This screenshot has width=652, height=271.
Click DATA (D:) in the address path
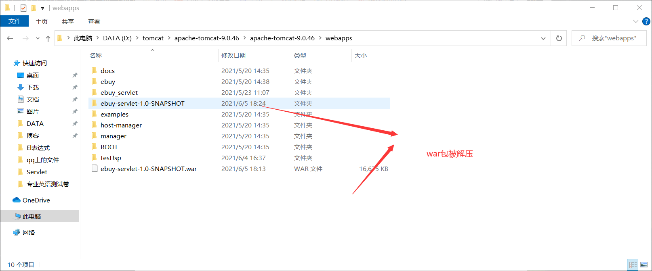click(117, 38)
